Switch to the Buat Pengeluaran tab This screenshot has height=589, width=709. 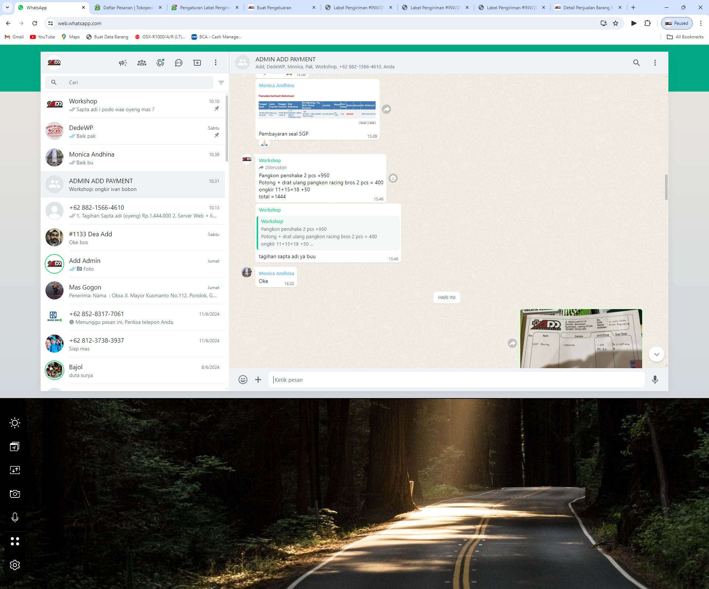[x=274, y=8]
